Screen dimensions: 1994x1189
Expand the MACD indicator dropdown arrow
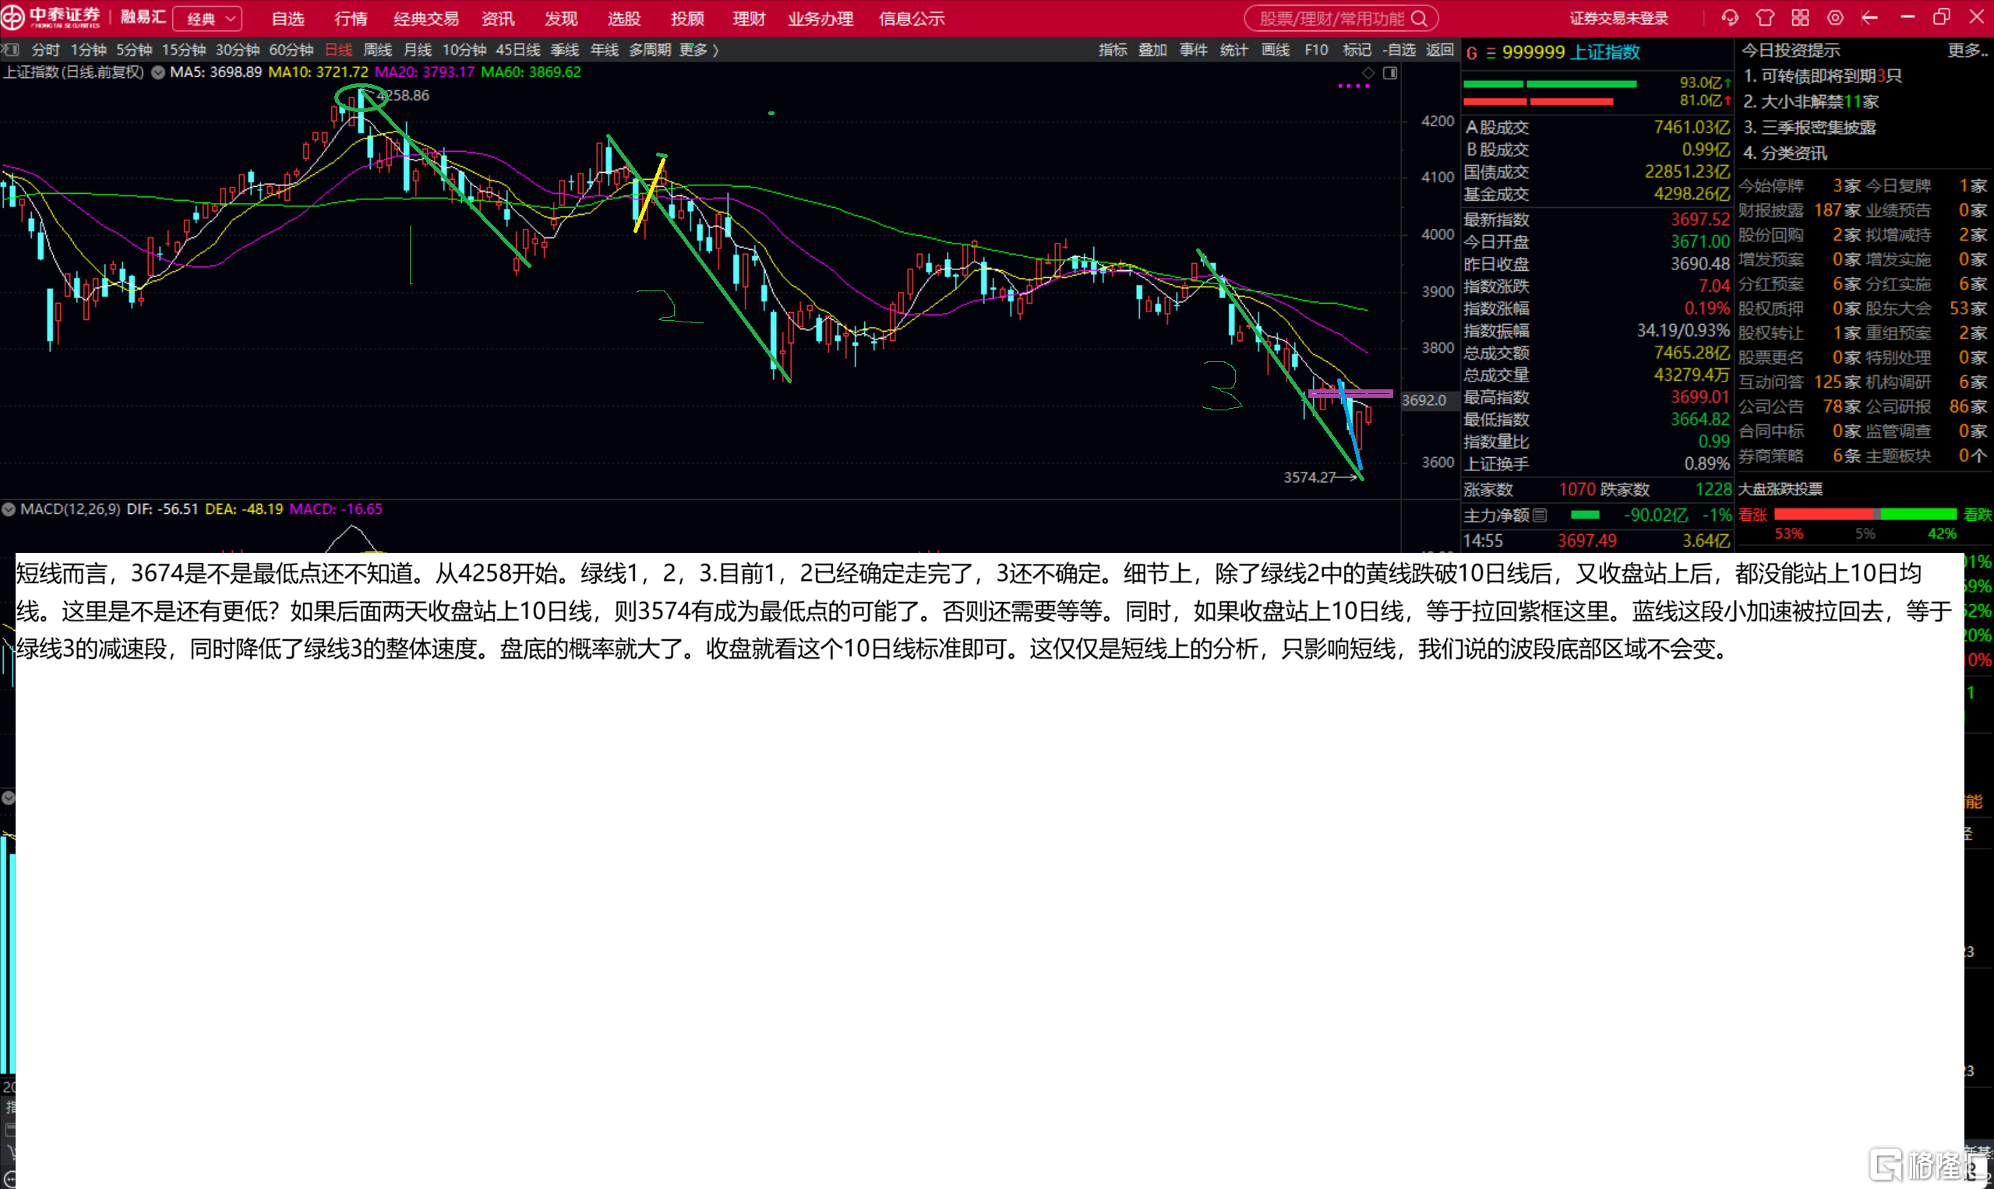tap(9, 508)
